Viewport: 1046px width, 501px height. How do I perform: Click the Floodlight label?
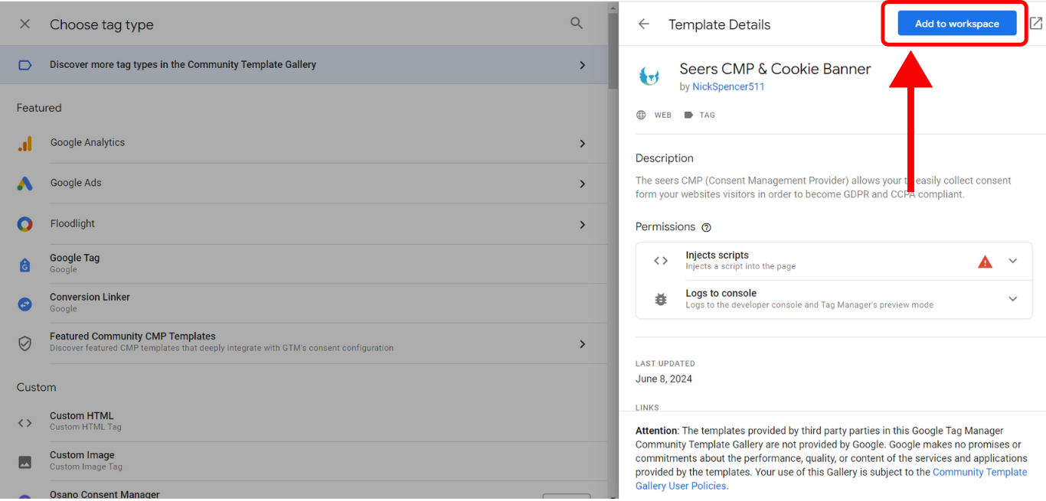click(73, 224)
